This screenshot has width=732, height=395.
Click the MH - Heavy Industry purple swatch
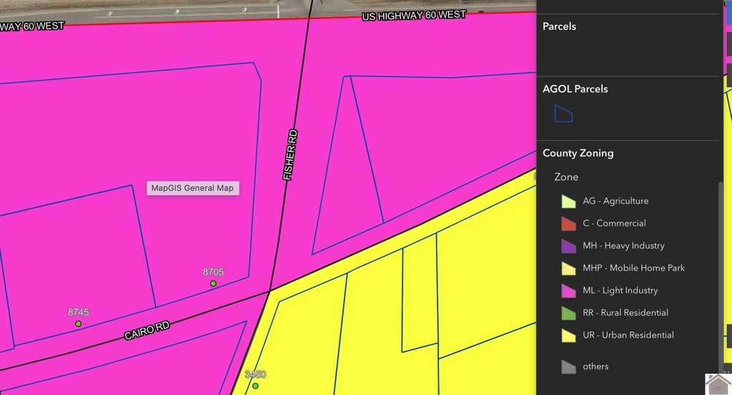tap(568, 246)
